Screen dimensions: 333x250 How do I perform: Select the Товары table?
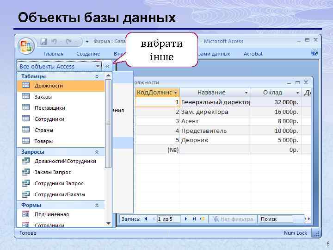(x=61, y=141)
